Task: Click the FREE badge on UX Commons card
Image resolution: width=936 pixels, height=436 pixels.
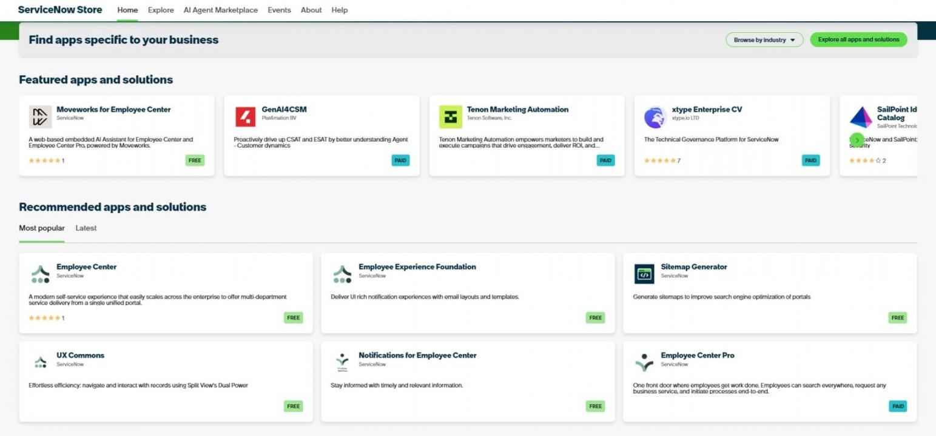Action: [x=294, y=406]
